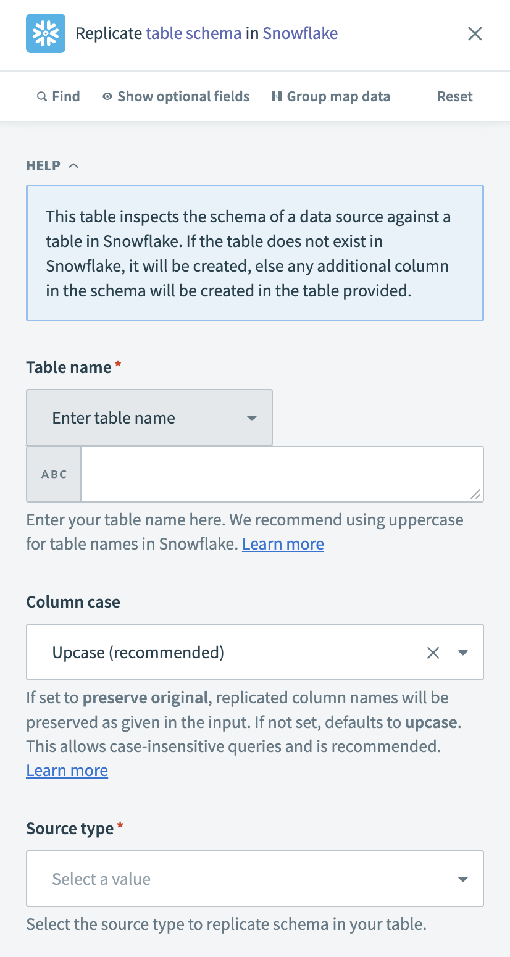Image resolution: width=510 pixels, height=957 pixels.
Task: Open Learn more about table names
Action: click(x=283, y=543)
